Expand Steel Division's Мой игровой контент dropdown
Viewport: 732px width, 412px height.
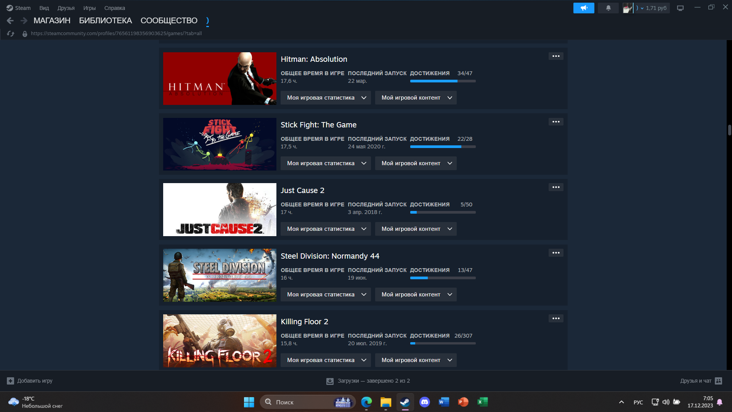coord(416,295)
